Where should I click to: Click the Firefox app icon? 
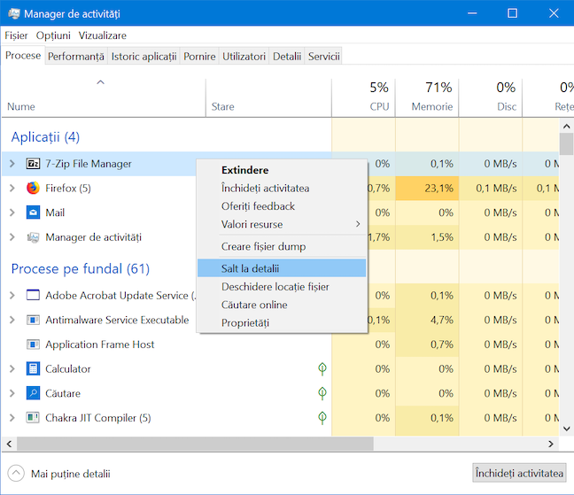33,188
